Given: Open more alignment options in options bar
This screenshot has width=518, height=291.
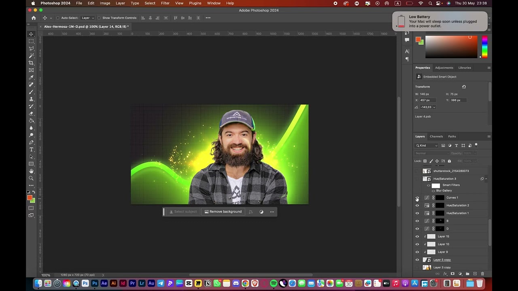Looking at the screenshot, I should click(208, 18).
